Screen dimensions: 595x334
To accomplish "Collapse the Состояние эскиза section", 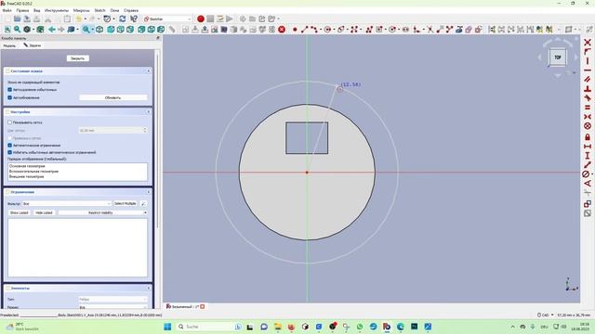I will (149, 71).
